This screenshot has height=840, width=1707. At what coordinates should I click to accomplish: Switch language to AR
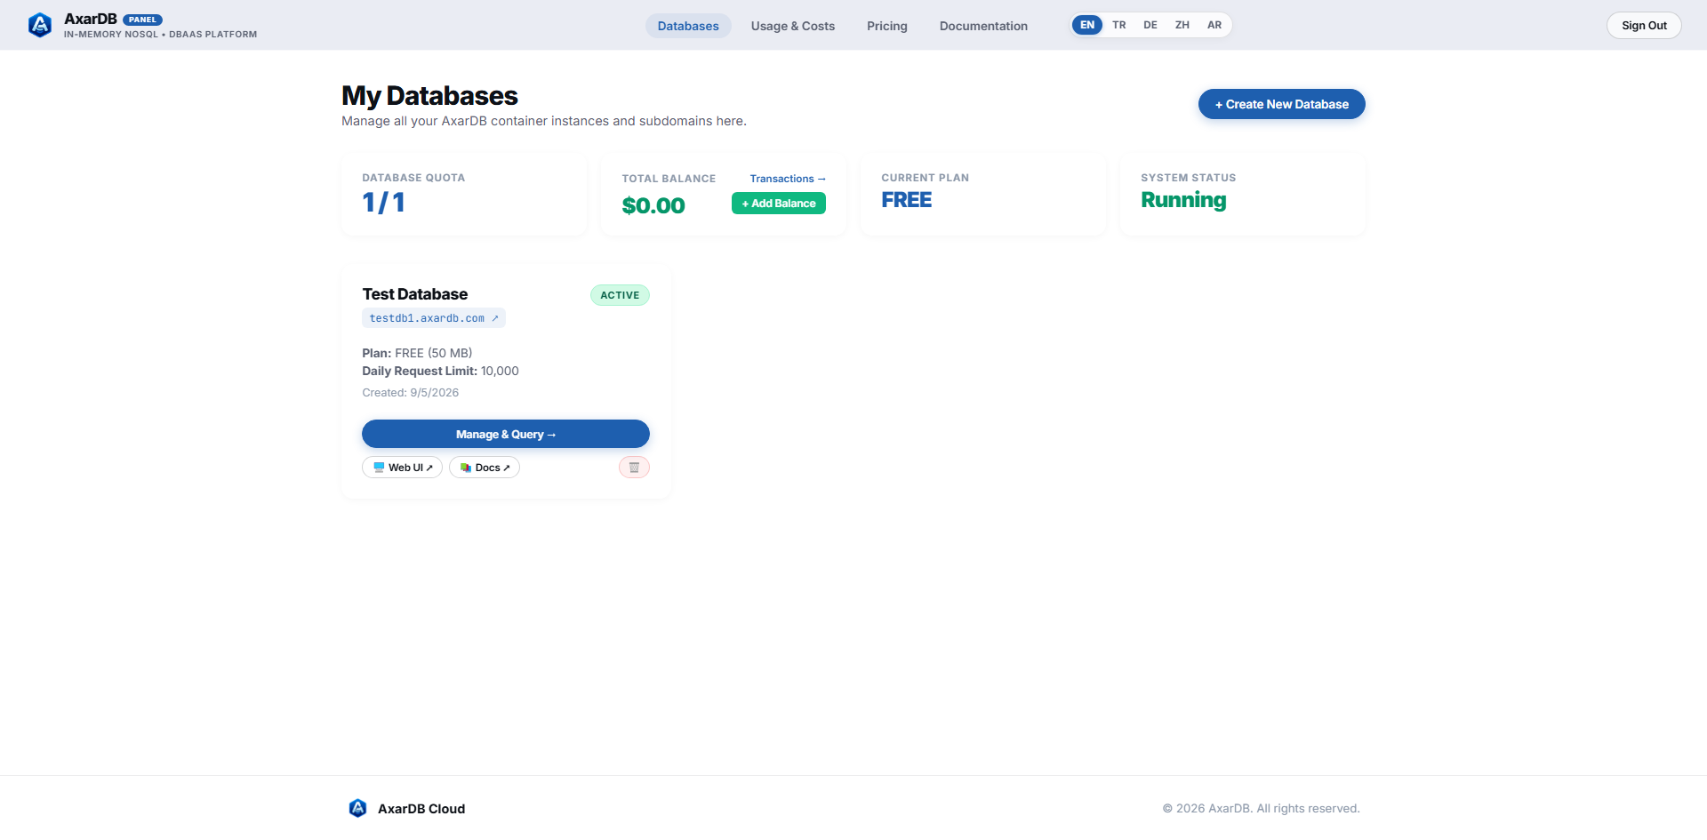click(1214, 25)
